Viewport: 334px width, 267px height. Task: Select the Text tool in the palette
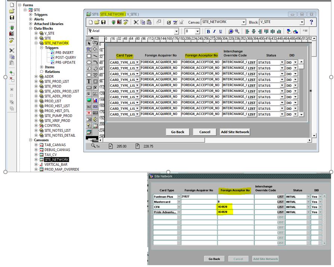pyautogui.click(x=89, y=81)
